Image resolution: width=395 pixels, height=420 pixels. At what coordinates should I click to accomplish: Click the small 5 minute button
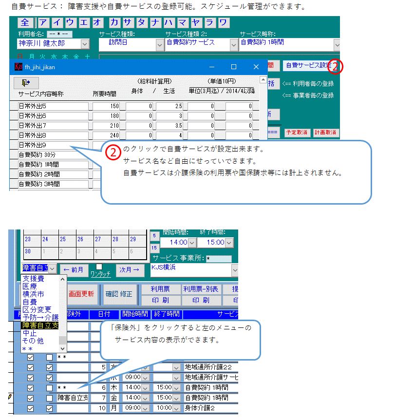pos(154,236)
